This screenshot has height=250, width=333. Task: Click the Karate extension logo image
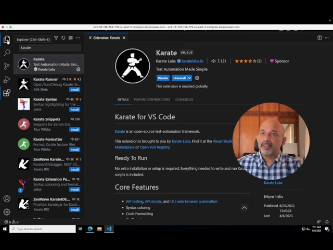point(133,66)
